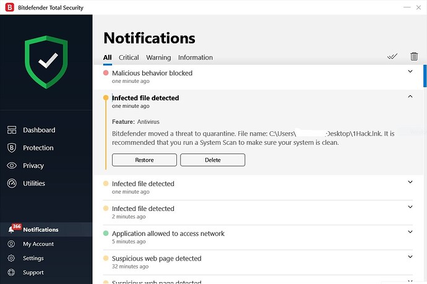
Task: Mark all notifications as read
Action: (x=392, y=56)
